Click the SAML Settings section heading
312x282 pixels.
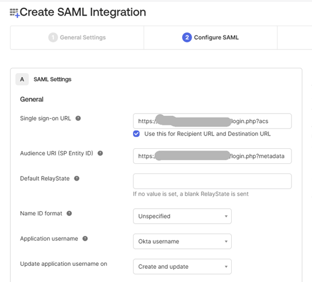tap(53, 79)
